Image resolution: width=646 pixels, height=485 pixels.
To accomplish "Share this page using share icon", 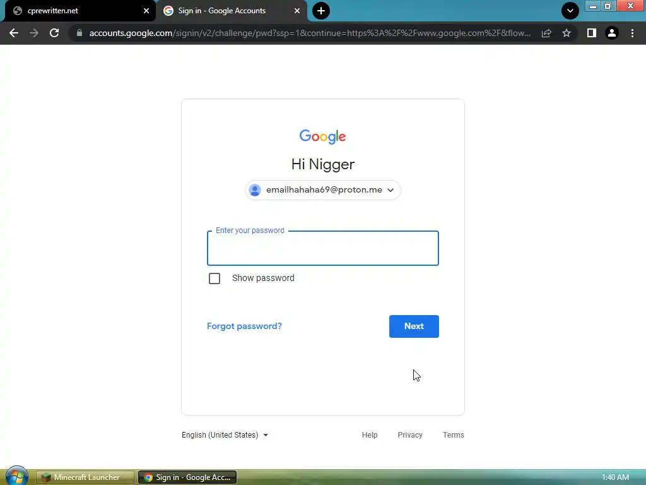I will tap(546, 33).
